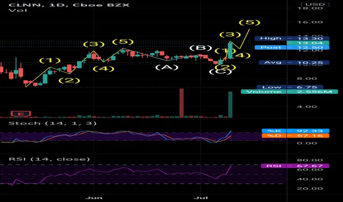Click the Jul date on time axis
The height and width of the screenshot is (202, 343).
coord(201,198)
